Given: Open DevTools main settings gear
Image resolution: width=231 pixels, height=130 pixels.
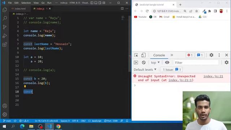Looking at the screenshot, I should point(212,55).
